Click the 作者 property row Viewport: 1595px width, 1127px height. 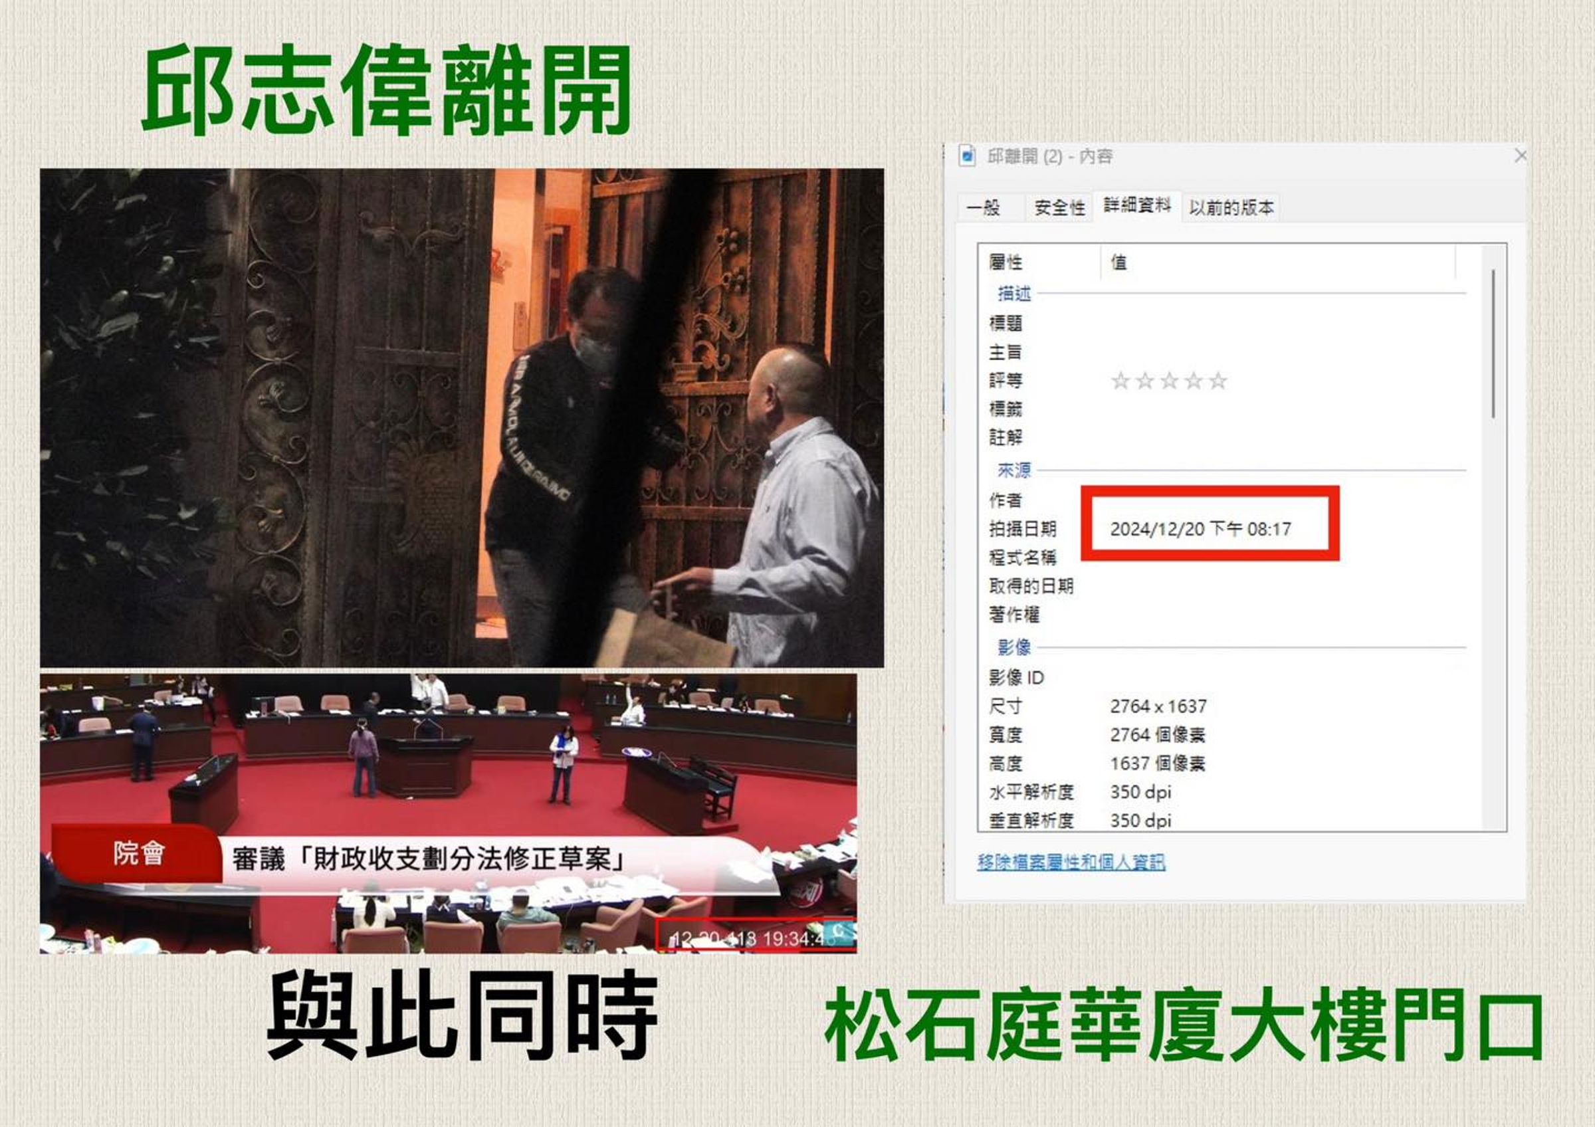1227,500
